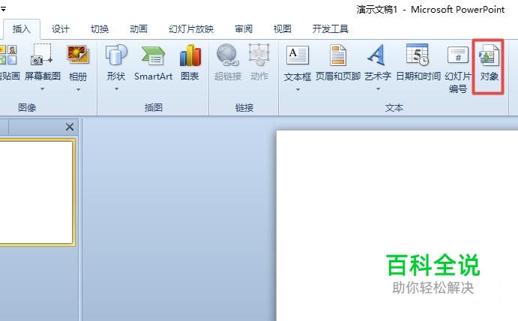
Task: Click the Hyperlink (超链接) icon
Action: (x=227, y=55)
